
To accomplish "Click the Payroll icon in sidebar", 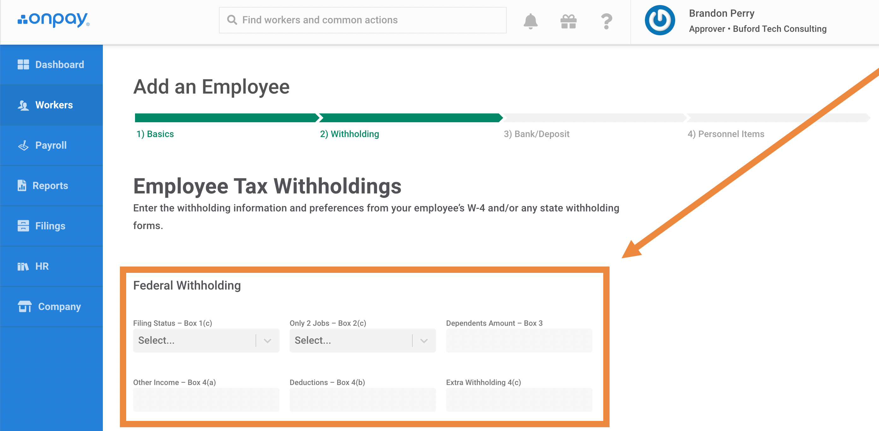I will click(23, 146).
